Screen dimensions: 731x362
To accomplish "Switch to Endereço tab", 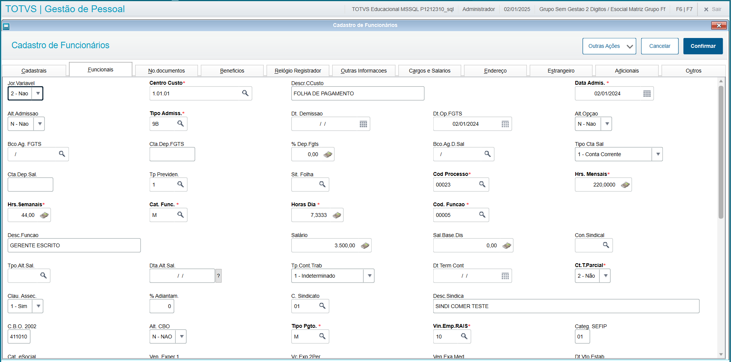I will pyautogui.click(x=495, y=71).
